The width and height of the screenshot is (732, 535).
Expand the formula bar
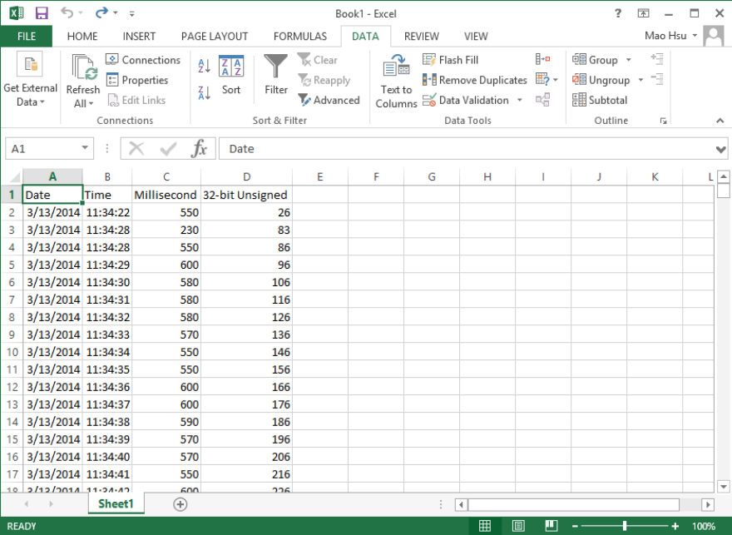[721, 150]
